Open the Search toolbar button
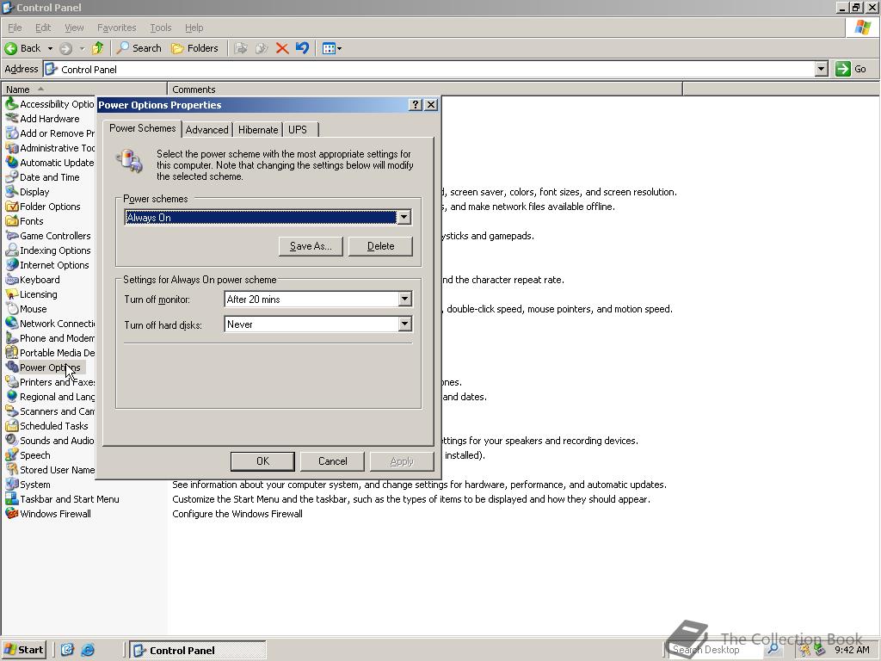The image size is (881, 661). coord(139,48)
